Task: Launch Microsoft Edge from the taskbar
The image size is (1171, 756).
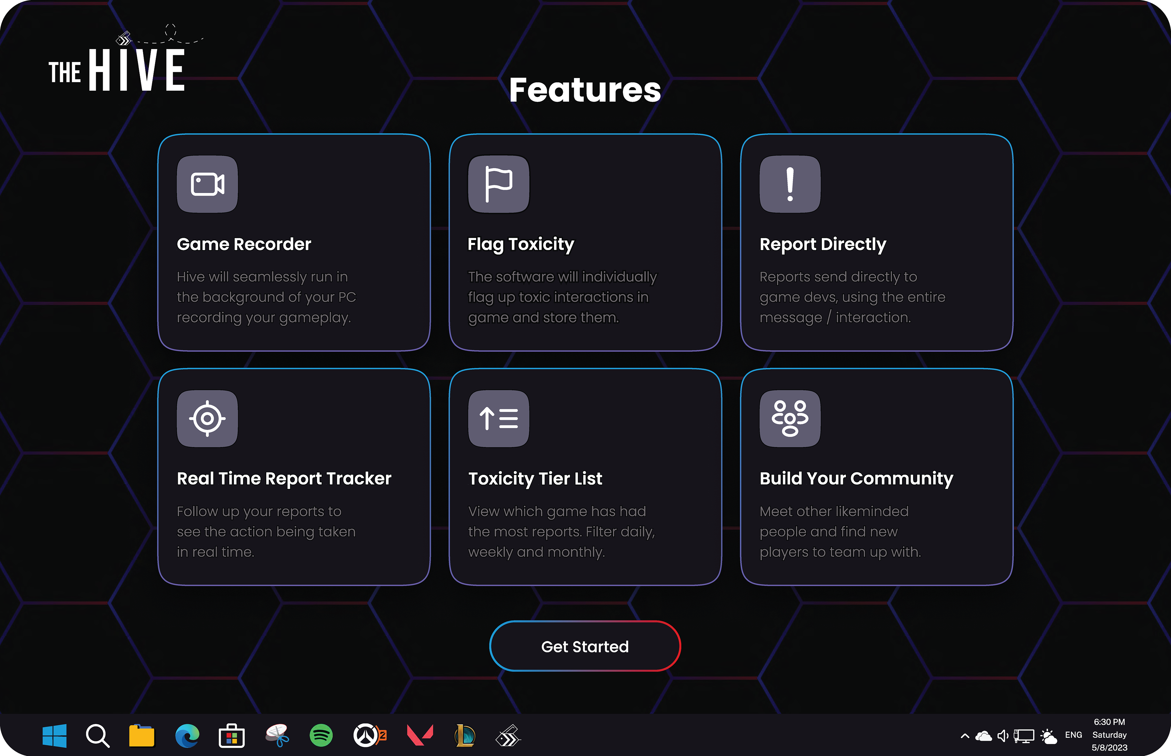Action: pyautogui.click(x=187, y=735)
